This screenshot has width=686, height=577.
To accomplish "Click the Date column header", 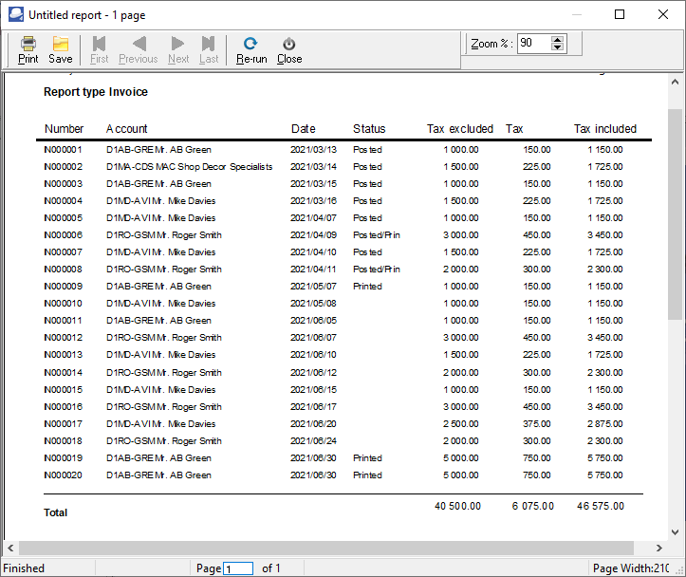I will pos(304,129).
